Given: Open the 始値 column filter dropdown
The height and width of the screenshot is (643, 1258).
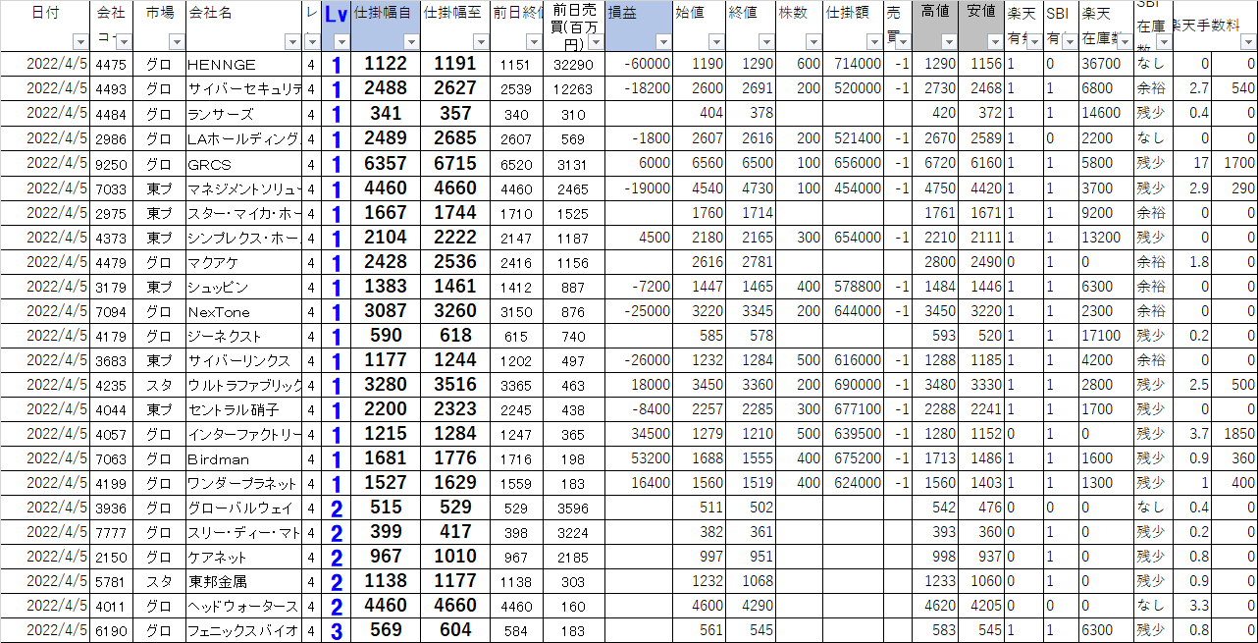Looking at the screenshot, I should click(715, 42).
